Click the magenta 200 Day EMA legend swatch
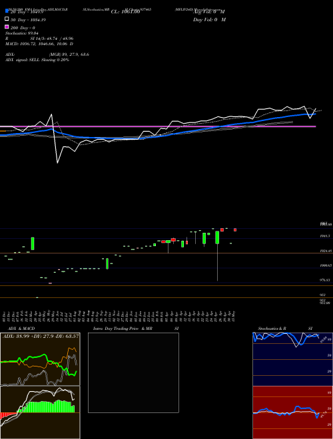 (x=7, y=27)
